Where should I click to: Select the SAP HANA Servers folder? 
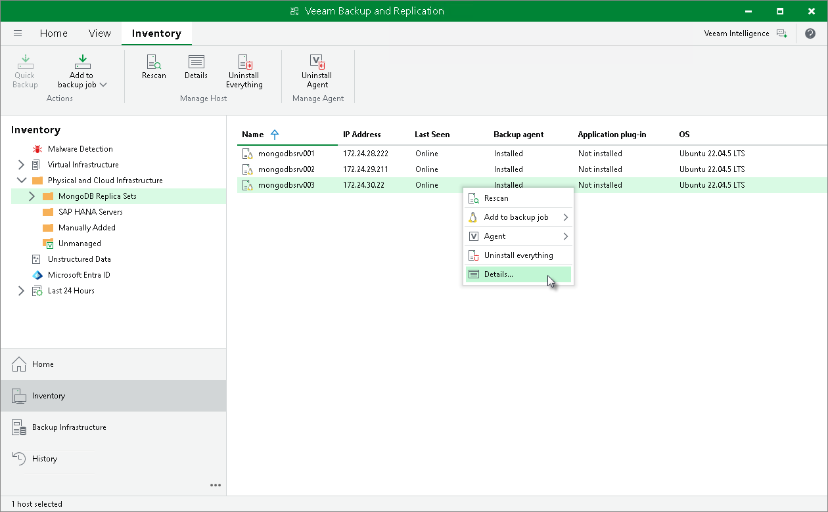click(x=91, y=212)
